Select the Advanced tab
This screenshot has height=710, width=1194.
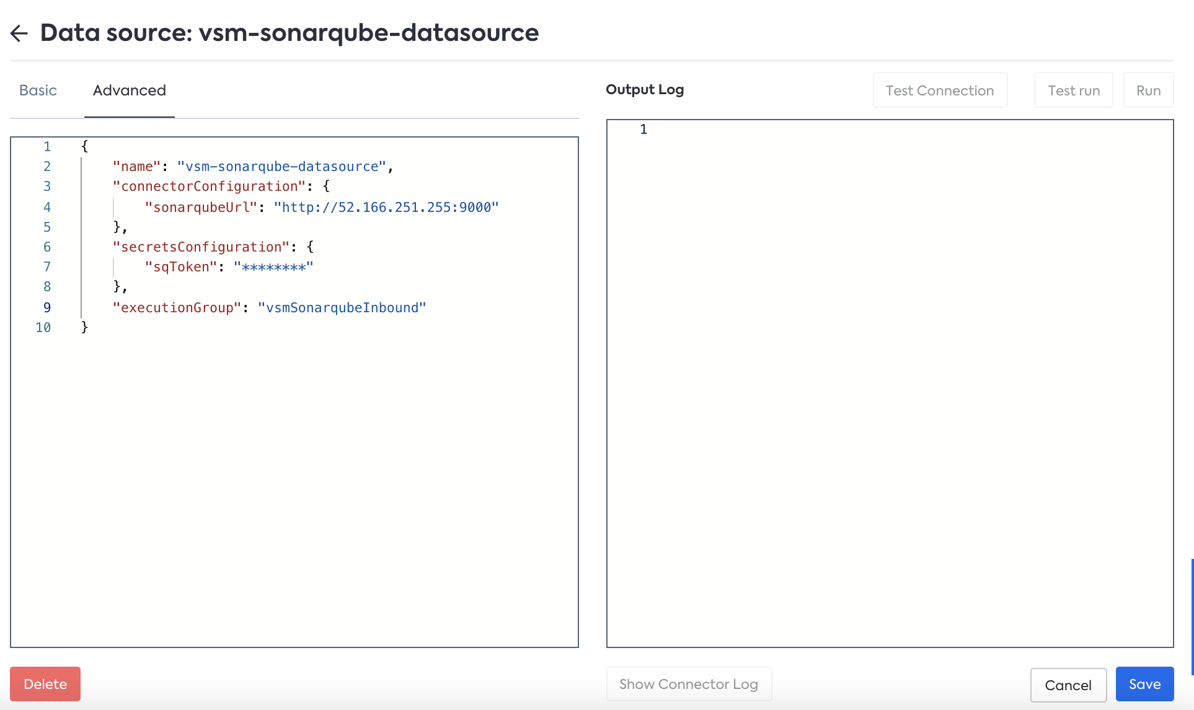coord(130,90)
